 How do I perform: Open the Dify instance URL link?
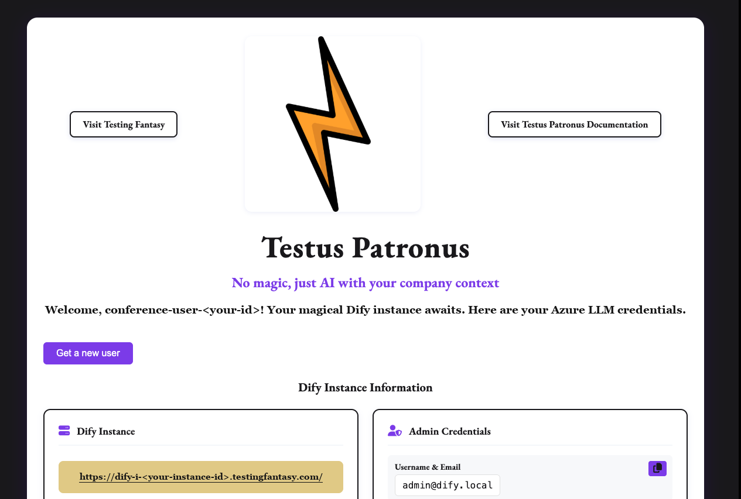pyautogui.click(x=201, y=477)
